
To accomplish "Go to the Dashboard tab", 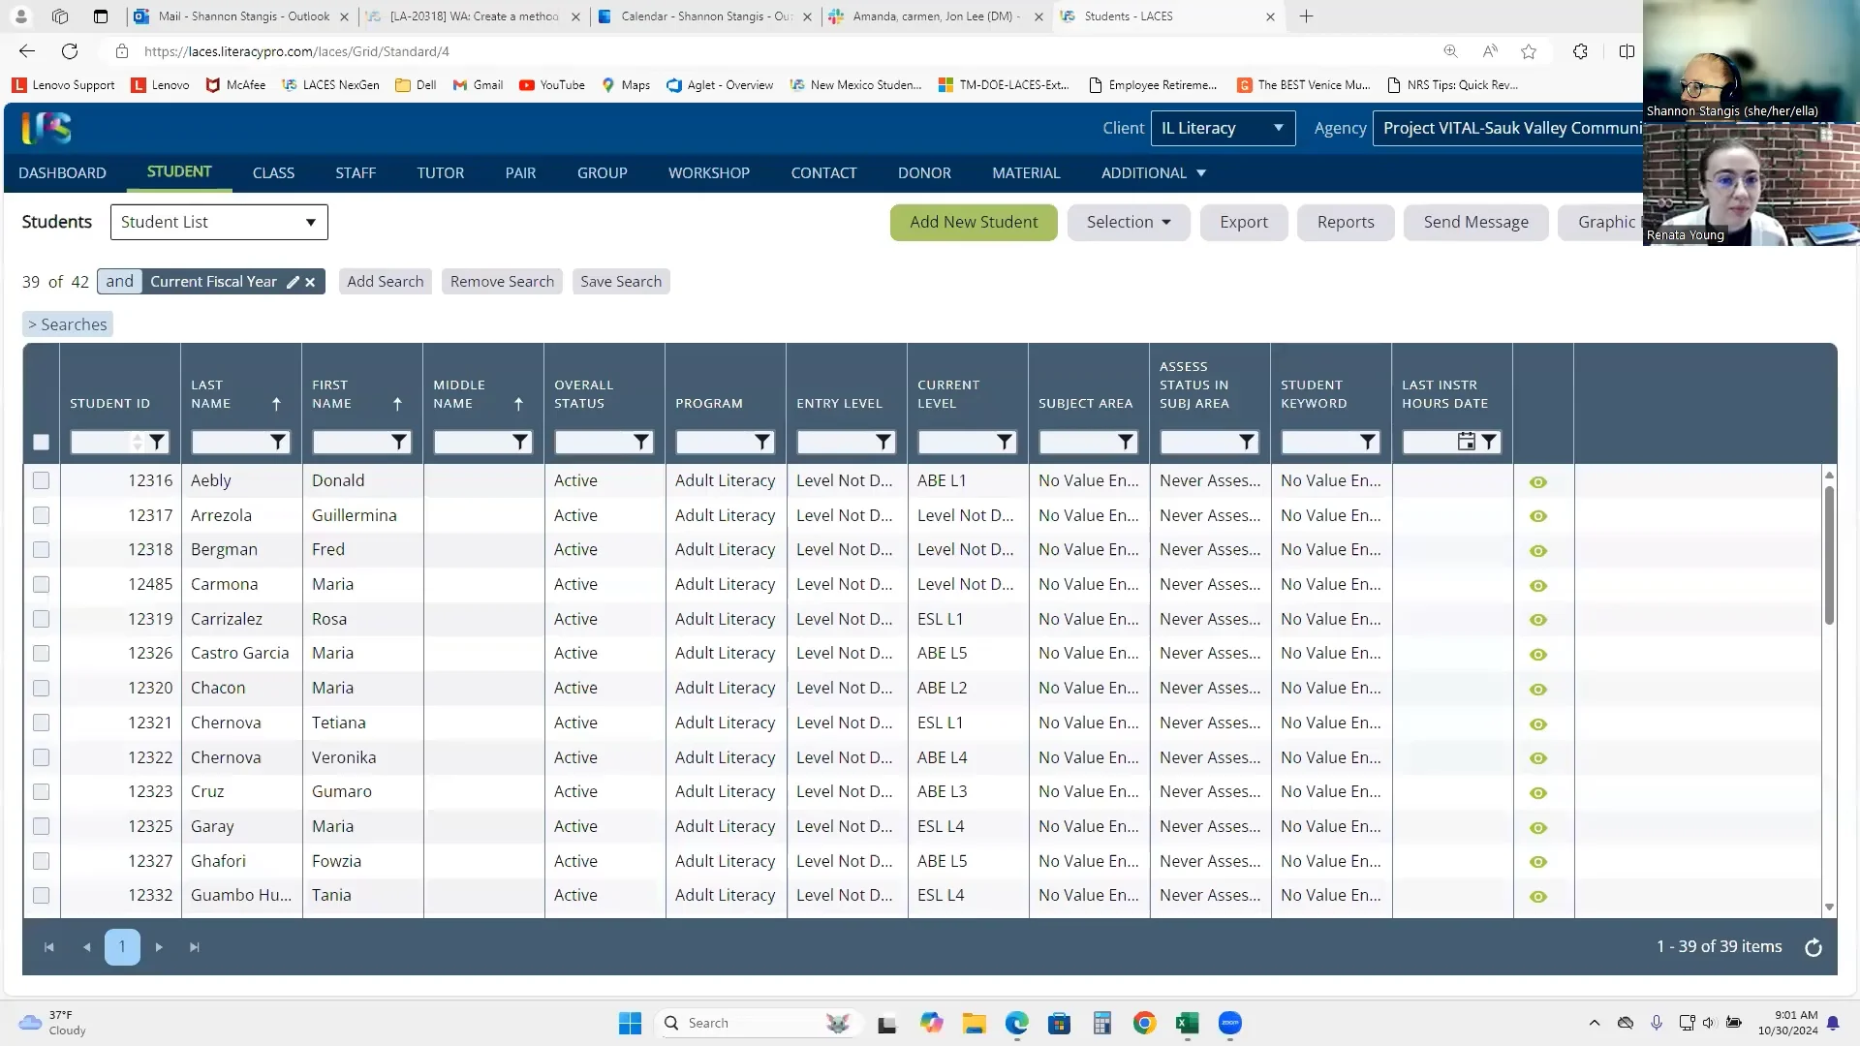I will click(x=63, y=173).
